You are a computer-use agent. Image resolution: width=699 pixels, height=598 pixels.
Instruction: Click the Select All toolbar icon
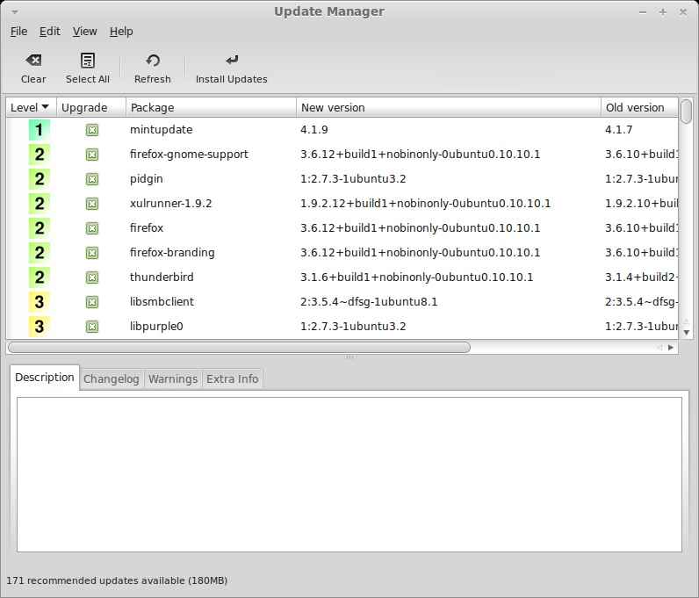click(x=88, y=61)
